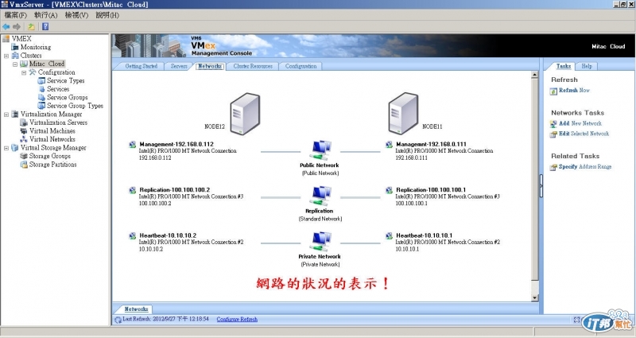This screenshot has height=338, width=636.
Task: Click the Forward arrow toolbar icon
Action: tap(17, 27)
